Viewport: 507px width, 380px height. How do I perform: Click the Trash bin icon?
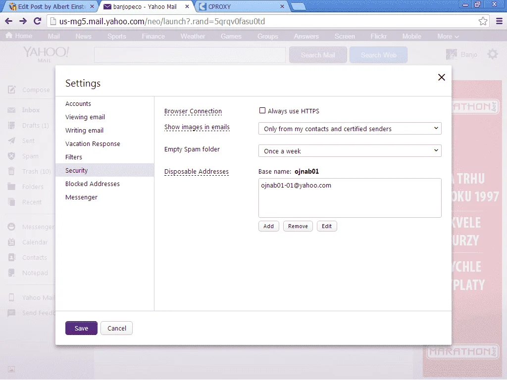point(11,171)
